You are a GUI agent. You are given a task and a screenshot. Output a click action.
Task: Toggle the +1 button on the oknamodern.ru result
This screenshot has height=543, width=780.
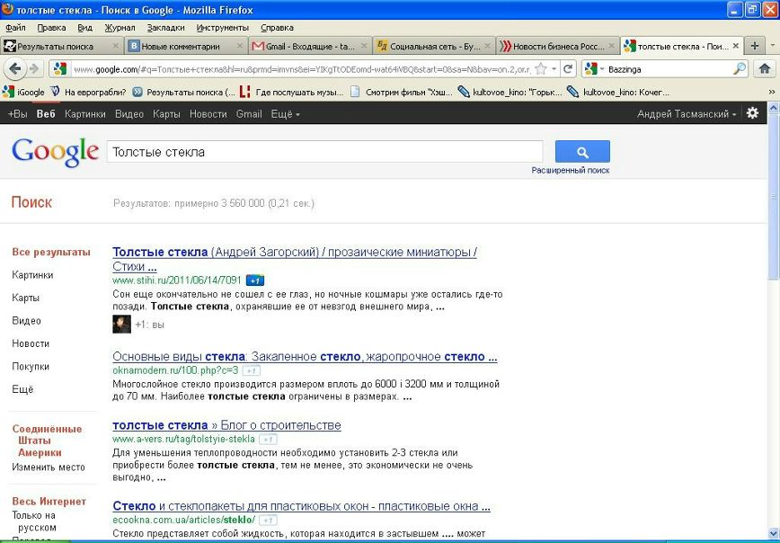[253, 370]
